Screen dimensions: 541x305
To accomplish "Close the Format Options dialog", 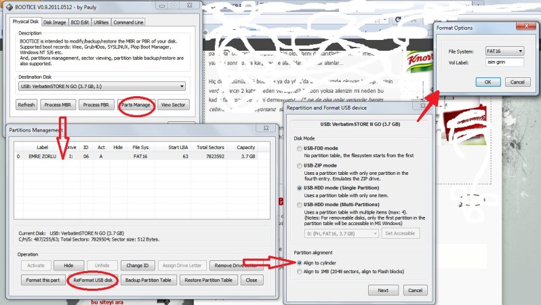I will click(x=526, y=26).
